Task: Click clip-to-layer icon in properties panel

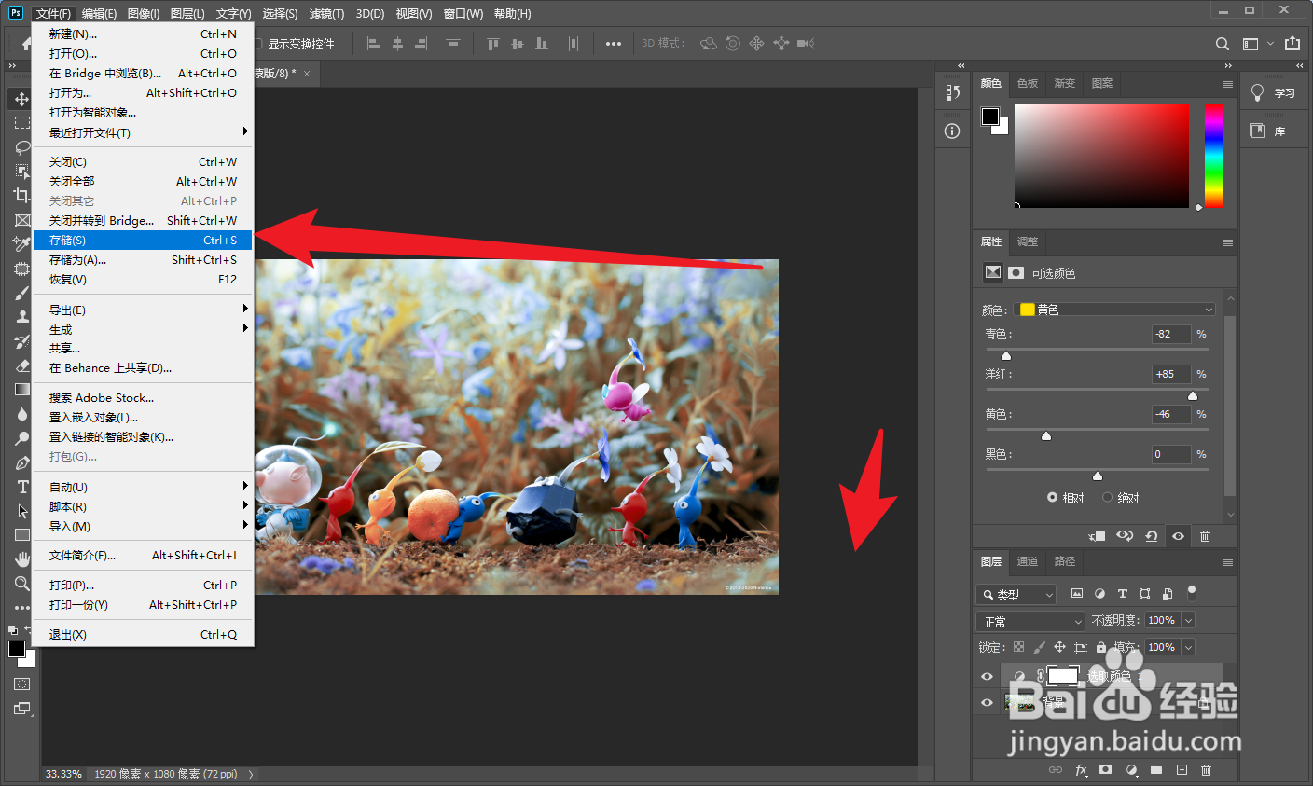Action: [x=1098, y=536]
